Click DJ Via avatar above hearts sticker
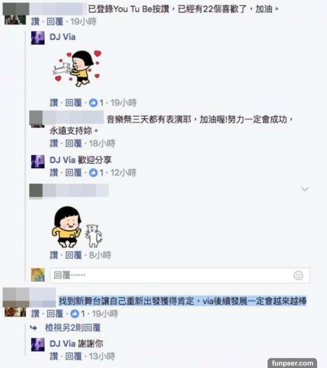This screenshot has width=327, height=368. (x=38, y=38)
